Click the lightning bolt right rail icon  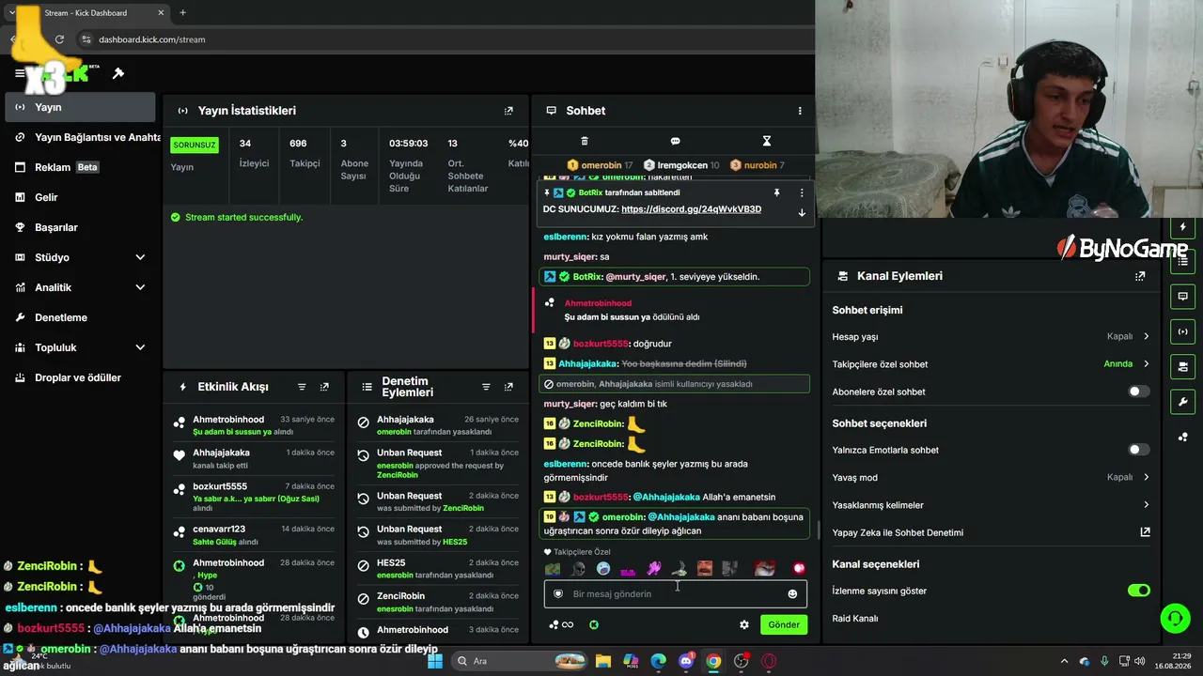1182,228
